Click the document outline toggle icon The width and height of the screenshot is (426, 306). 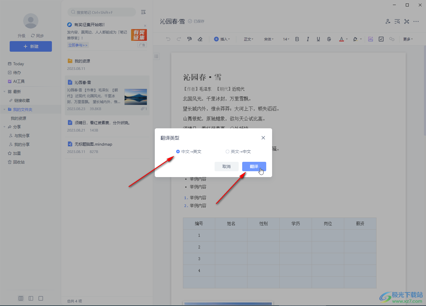click(x=157, y=56)
